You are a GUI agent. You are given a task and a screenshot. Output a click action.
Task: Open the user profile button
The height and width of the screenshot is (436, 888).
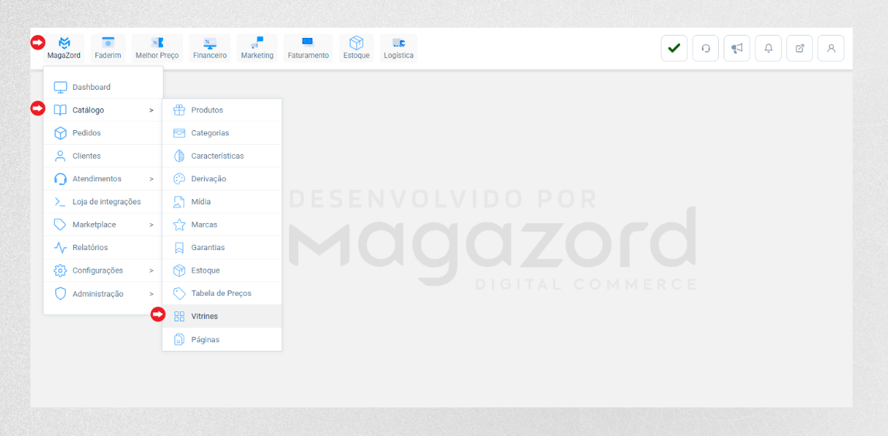click(x=831, y=48)
